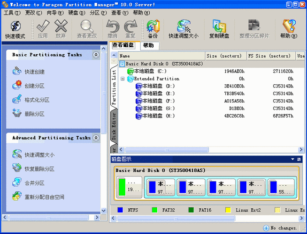Open the 查看(V) menu
The image size is (307, 234).
click(120, 13)
